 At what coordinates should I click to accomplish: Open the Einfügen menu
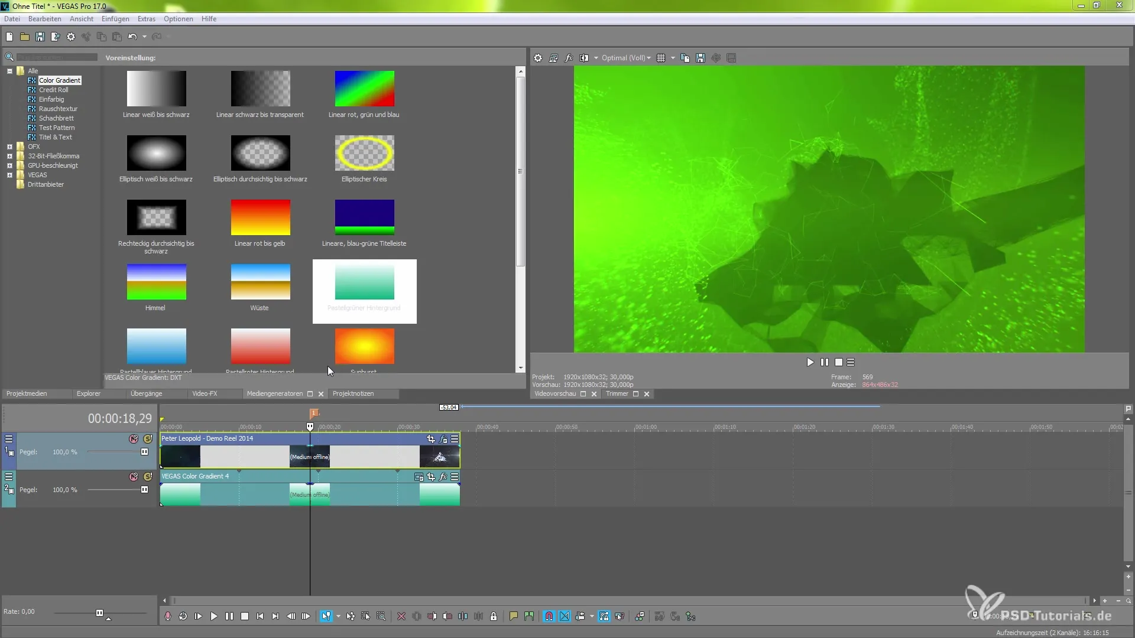[x=115, y=19]
